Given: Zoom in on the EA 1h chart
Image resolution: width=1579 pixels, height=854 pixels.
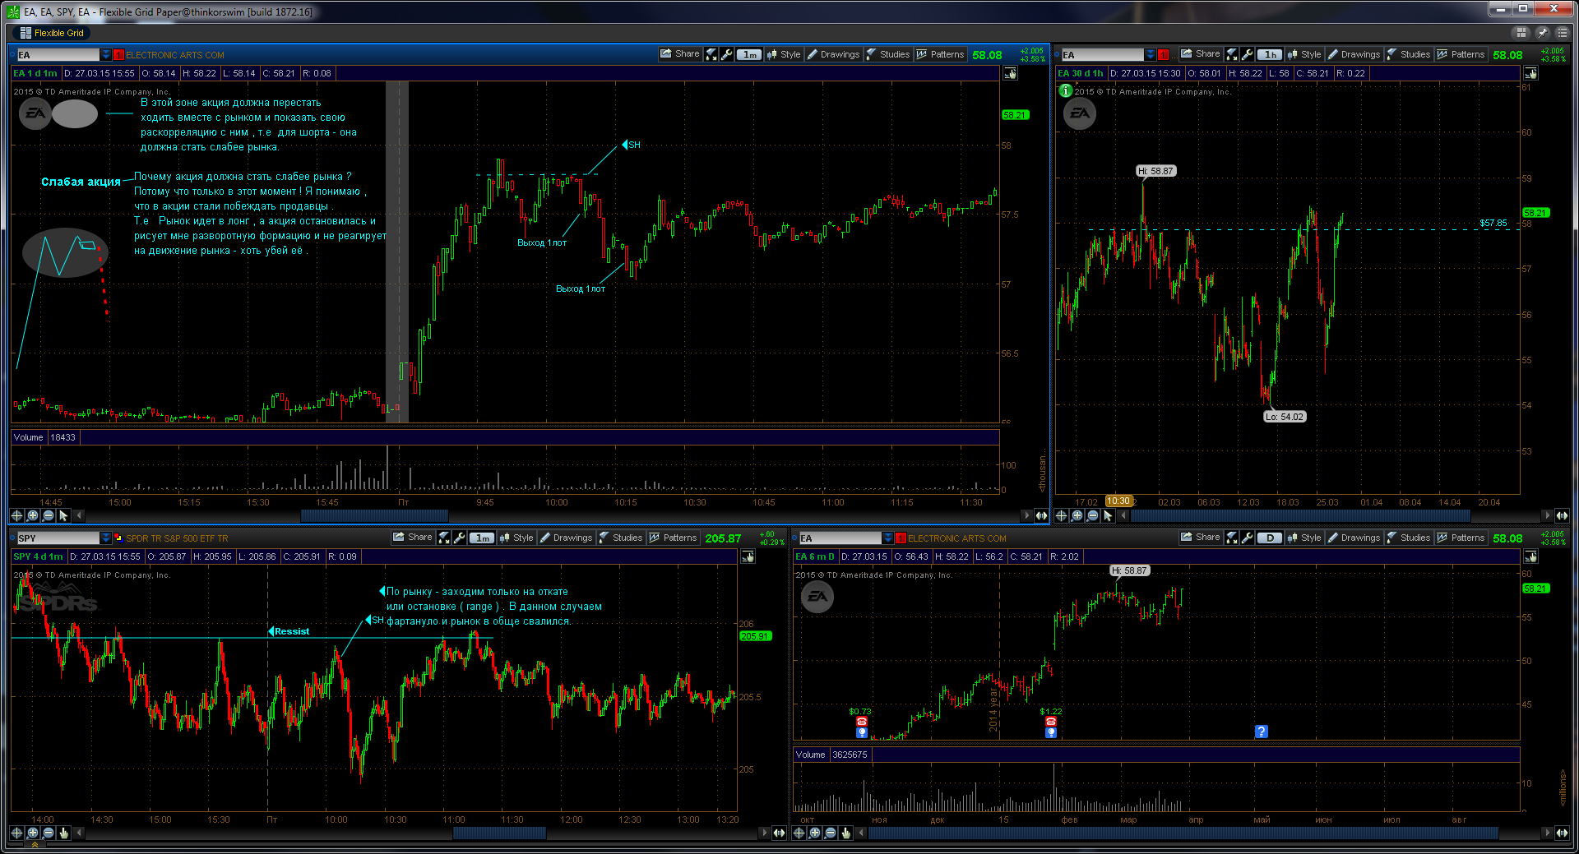Looking at the screenshot, I should [1077, 515].
